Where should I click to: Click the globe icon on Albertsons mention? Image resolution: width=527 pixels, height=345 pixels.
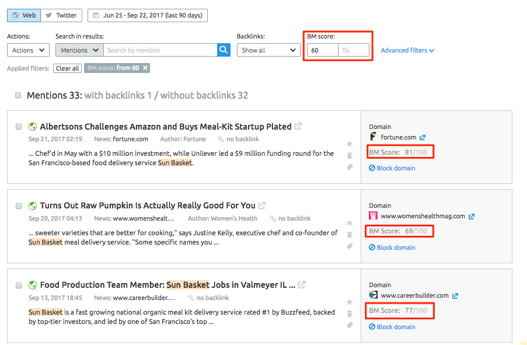point(33,127)
